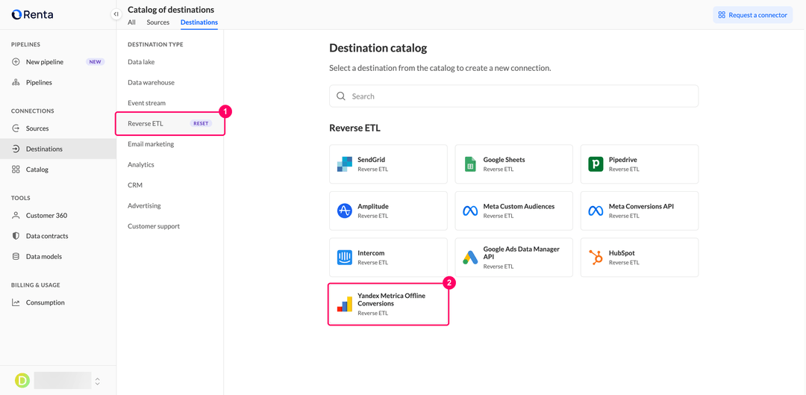Click the Meta Conversions API logo
The width and height of the screenshot is (806, 395).
(x=596, y=211)
